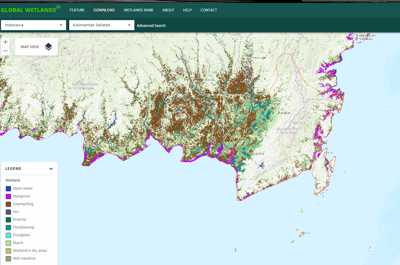Click the Floodplain cyan swatch

tap(8, 235)
